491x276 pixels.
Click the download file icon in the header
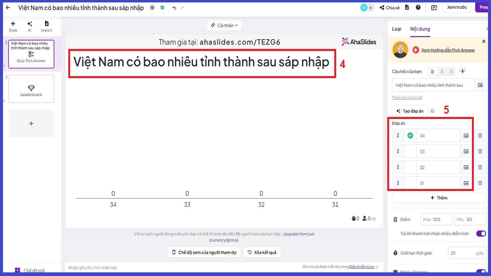click(x=408, y=7)
